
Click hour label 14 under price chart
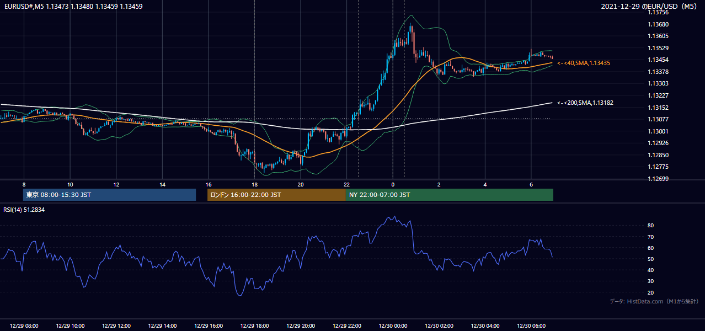[x=162, y=184]
